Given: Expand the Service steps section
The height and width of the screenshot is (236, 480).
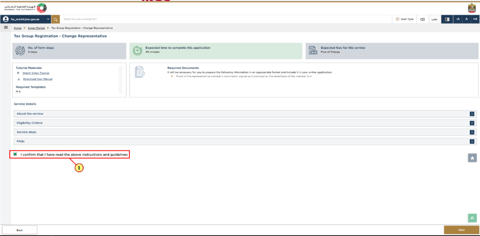Looking at the screenshot, I should pyautogui.click(x=245, y=132).
